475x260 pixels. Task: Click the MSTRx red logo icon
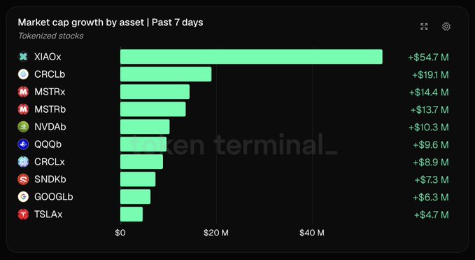tap(23, 92)
